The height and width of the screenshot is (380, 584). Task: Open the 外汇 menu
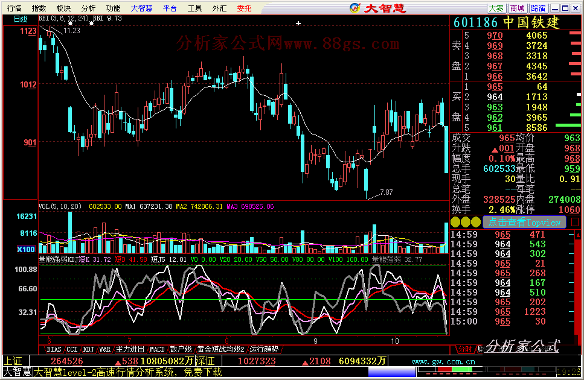coord(219,8)
